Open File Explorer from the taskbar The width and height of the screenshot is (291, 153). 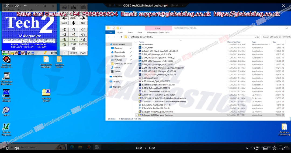click(x=80, y=147)
